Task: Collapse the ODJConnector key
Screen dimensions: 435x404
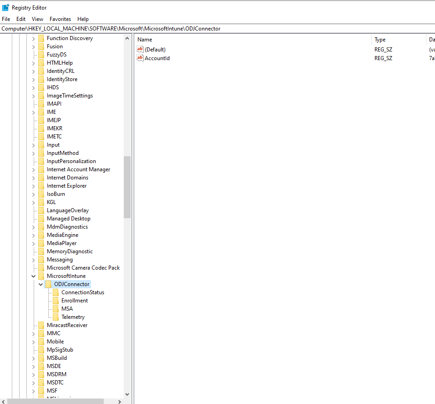Action: coord(41,284)
